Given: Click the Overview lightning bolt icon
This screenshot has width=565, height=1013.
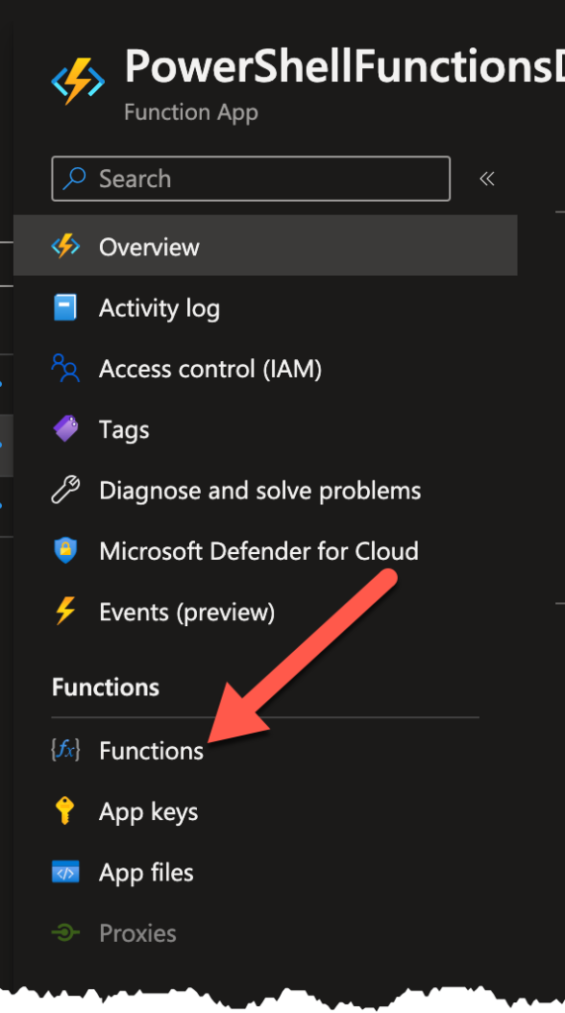Looking at the screenshot, I should pyautogui.click(x=65, y=246).
